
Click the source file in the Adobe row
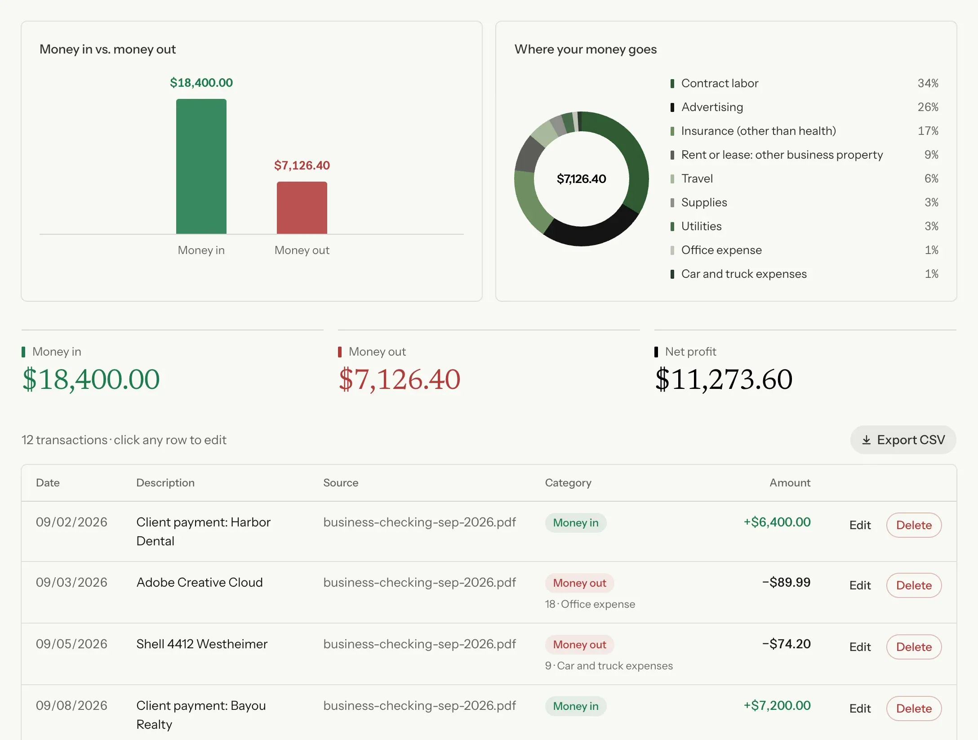point(419,582)
